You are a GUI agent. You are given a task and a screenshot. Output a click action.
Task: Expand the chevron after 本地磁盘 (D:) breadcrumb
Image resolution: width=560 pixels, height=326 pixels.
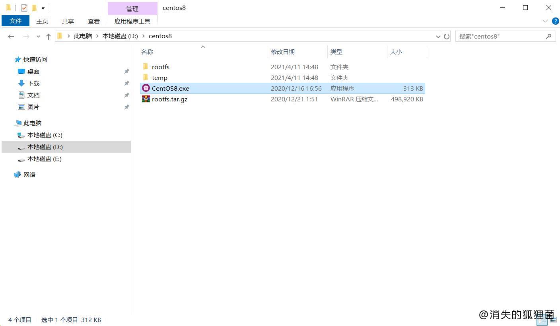pyautogui.click(x=144, y=36)
